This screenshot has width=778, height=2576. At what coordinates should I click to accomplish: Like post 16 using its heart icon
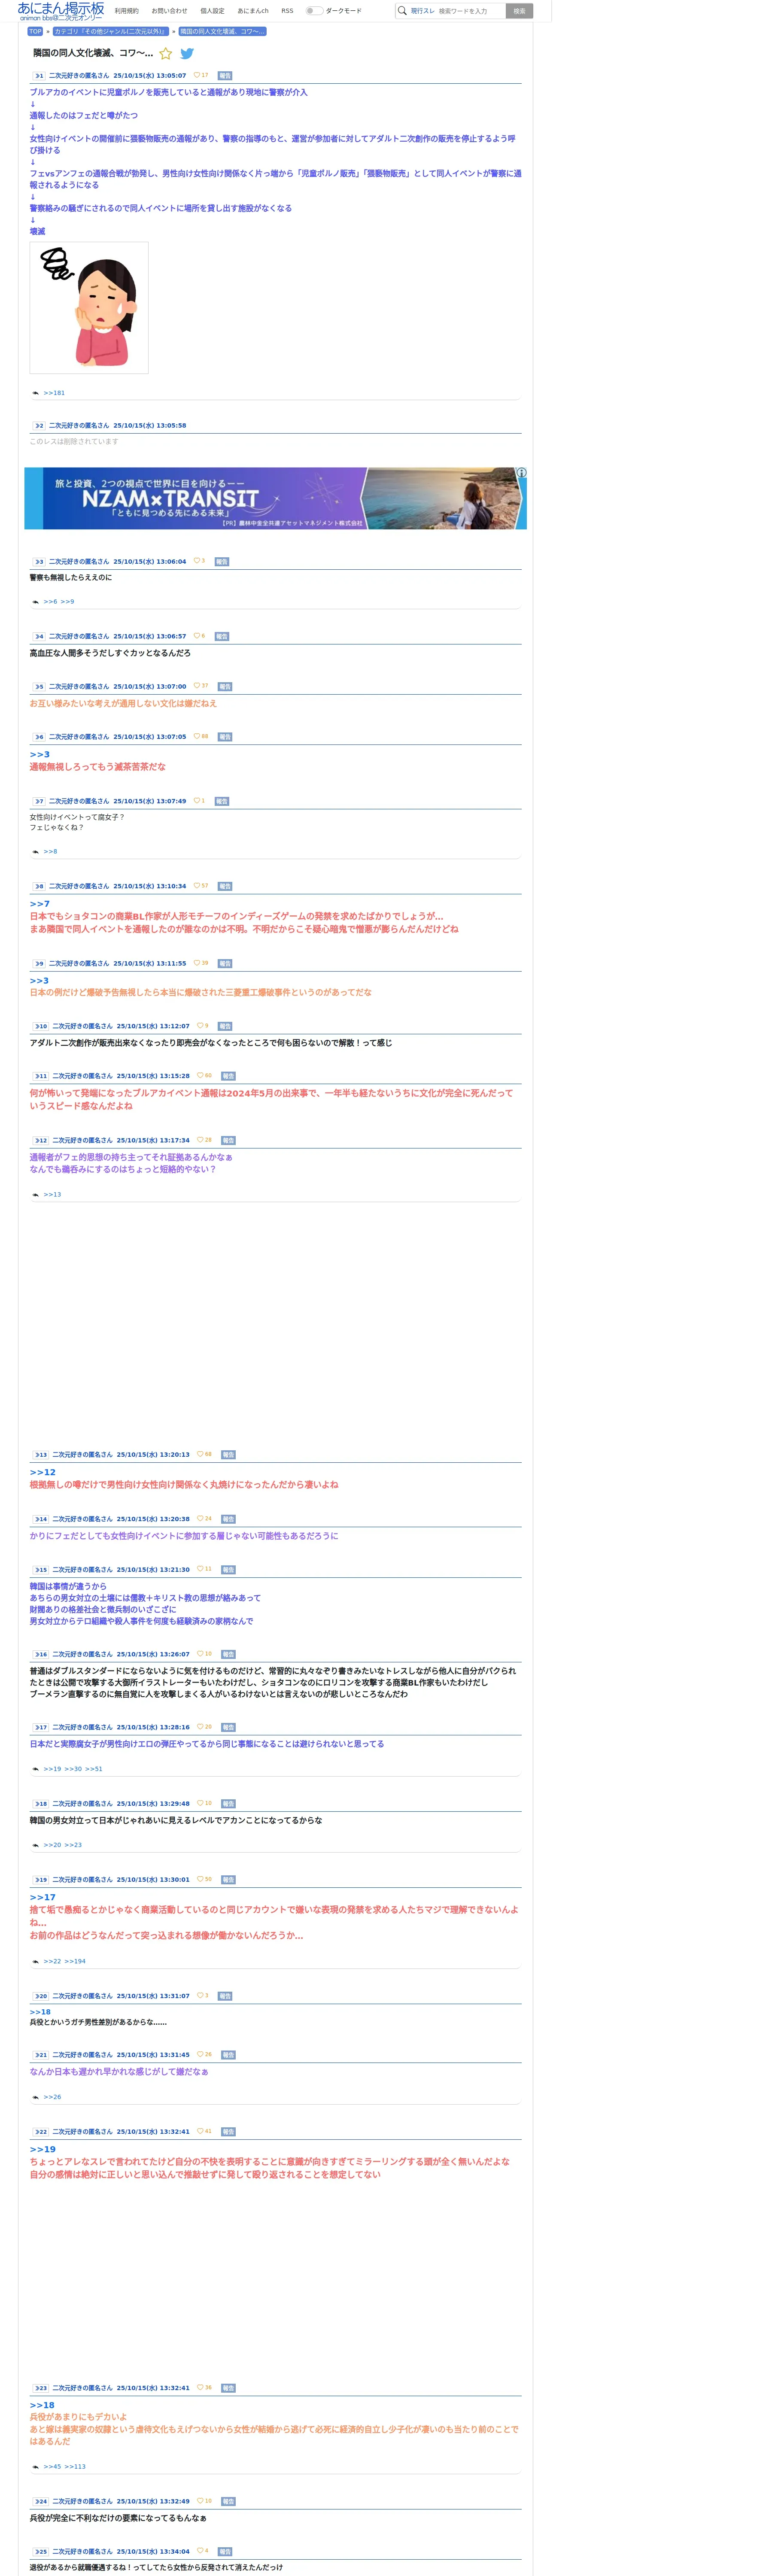pyautogui.click(x=200, y=1654)
